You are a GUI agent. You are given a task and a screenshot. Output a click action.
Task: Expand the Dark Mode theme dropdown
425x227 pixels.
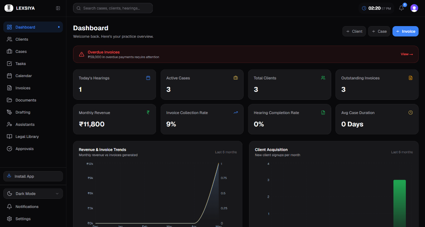[x=33, y=194]
